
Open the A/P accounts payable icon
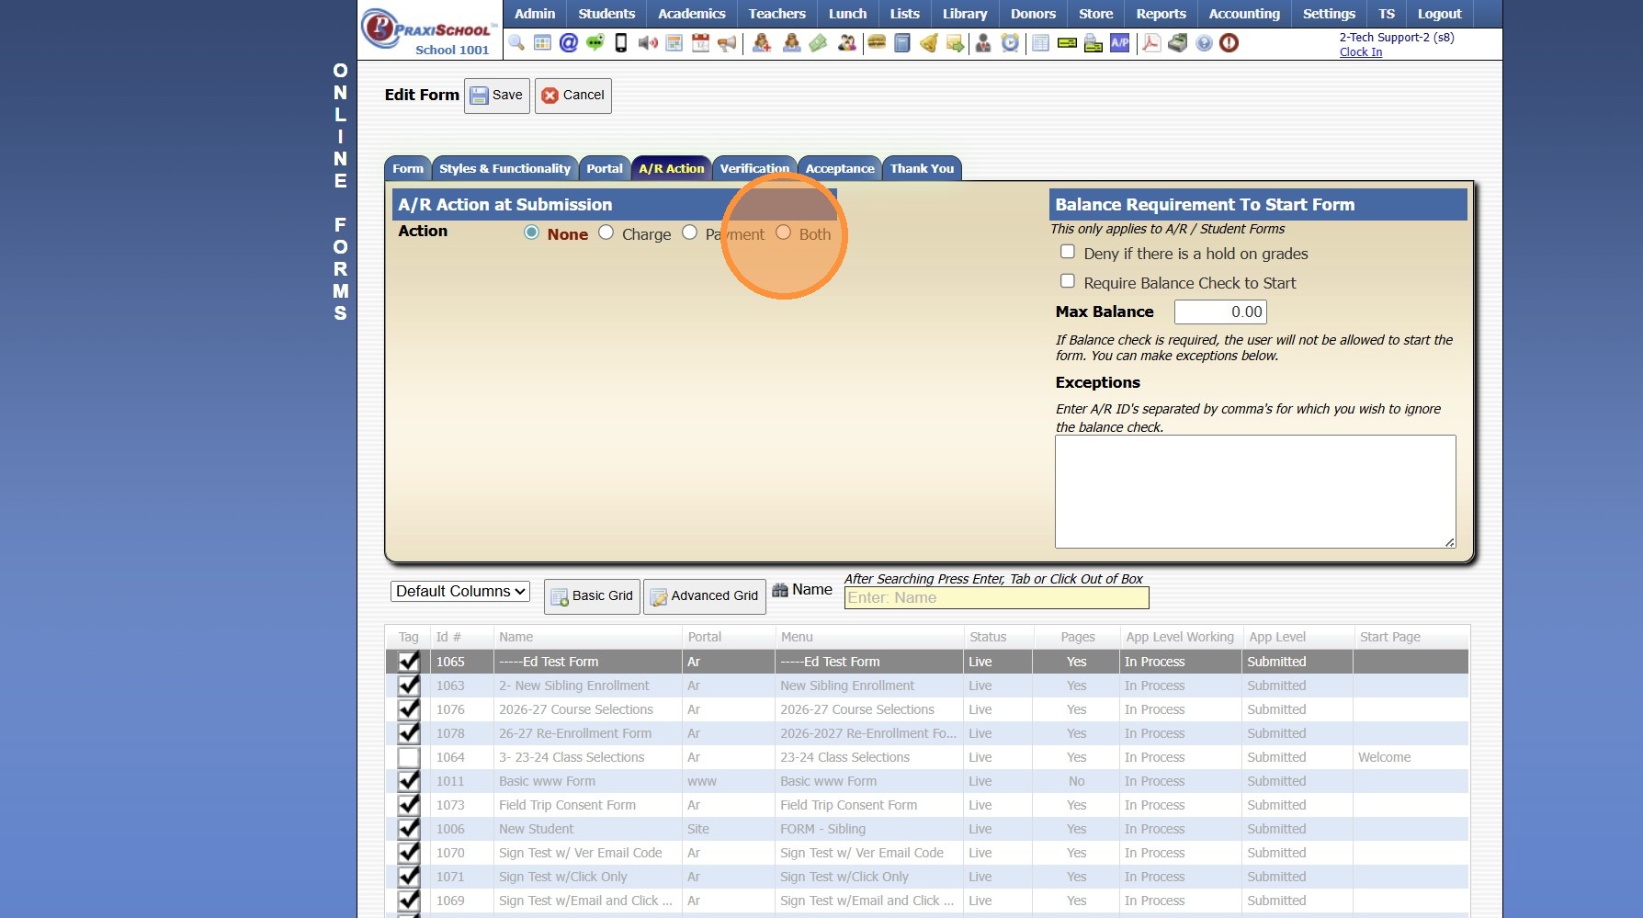tap(1120, 43)
